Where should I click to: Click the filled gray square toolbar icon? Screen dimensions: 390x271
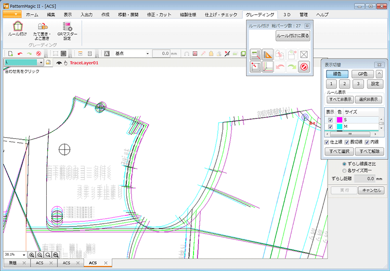coord(64,54)
